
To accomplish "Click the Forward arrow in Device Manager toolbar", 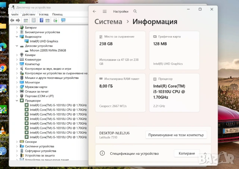I will [x=18, y=20].
